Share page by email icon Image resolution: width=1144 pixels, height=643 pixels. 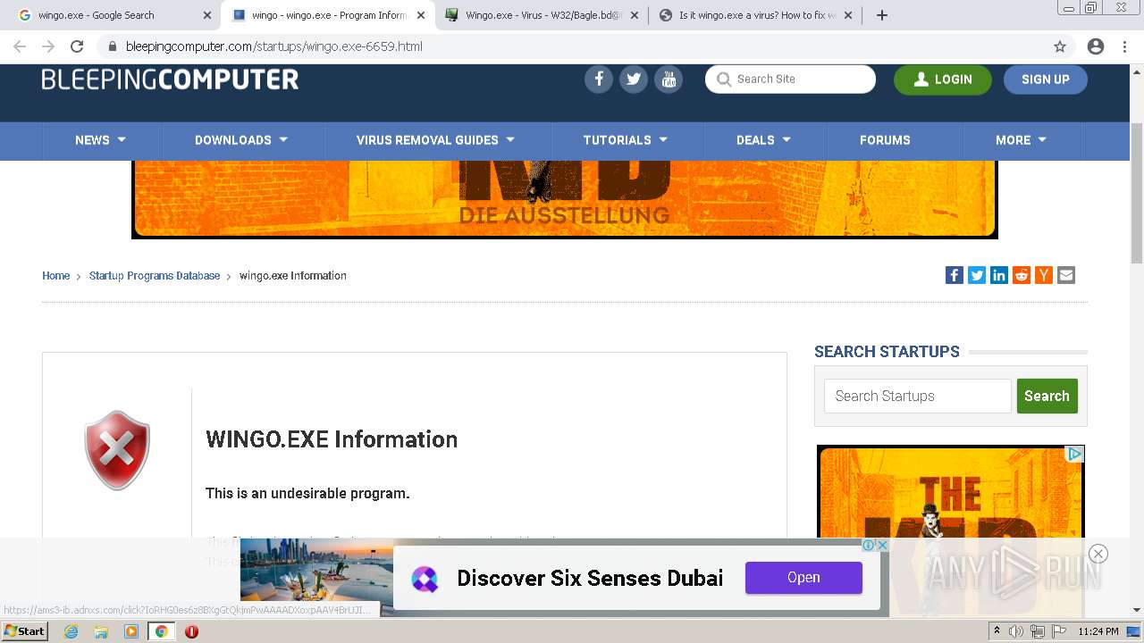coord(1066,275)
